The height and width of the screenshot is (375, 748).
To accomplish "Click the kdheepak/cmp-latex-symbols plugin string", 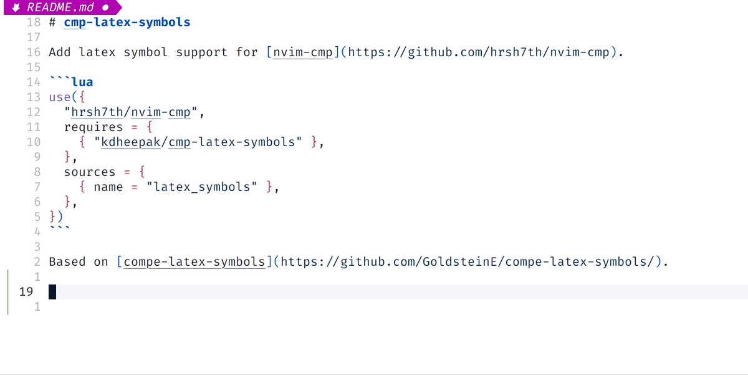I will [x=199, y=142].
